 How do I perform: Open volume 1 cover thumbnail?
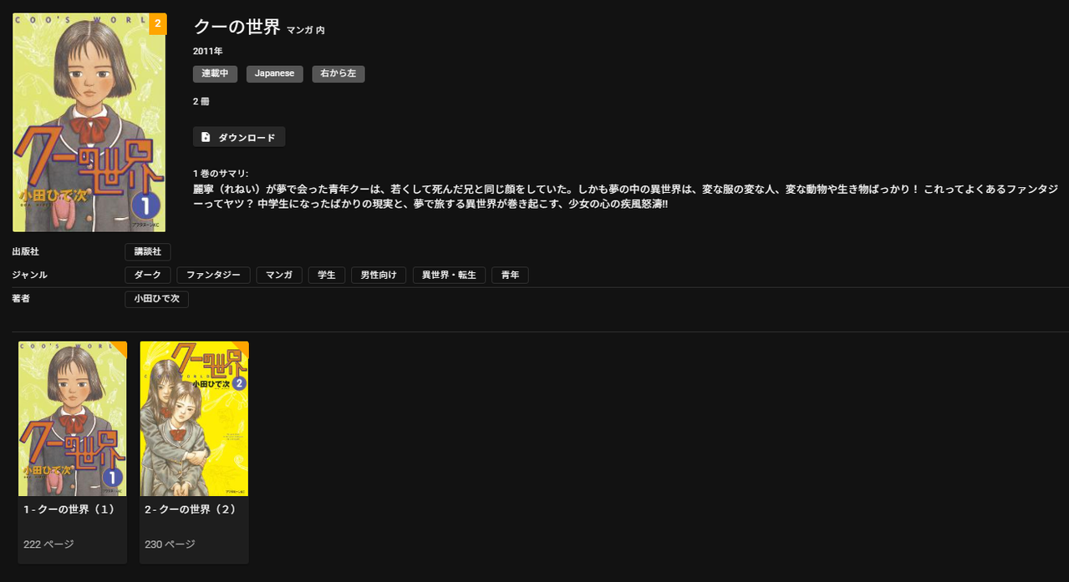(73, 418)
